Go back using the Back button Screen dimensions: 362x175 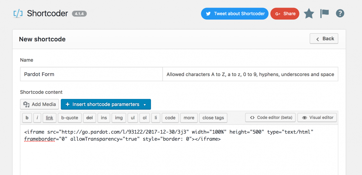[324, 39]
